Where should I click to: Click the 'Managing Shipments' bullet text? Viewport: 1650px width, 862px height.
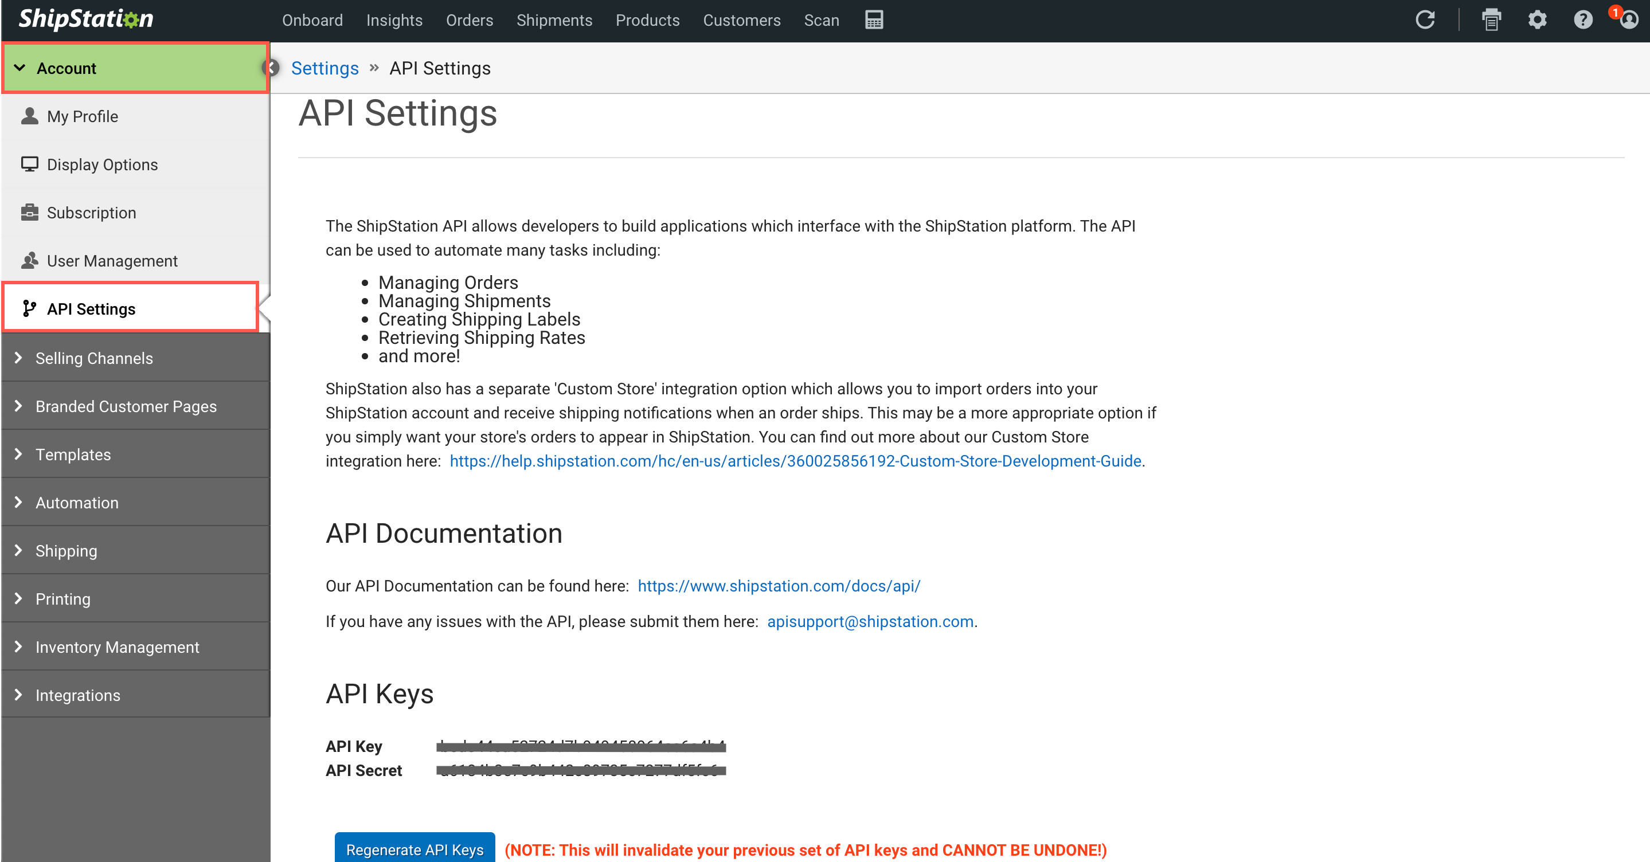pyautogui.click(x=464, y=301)
